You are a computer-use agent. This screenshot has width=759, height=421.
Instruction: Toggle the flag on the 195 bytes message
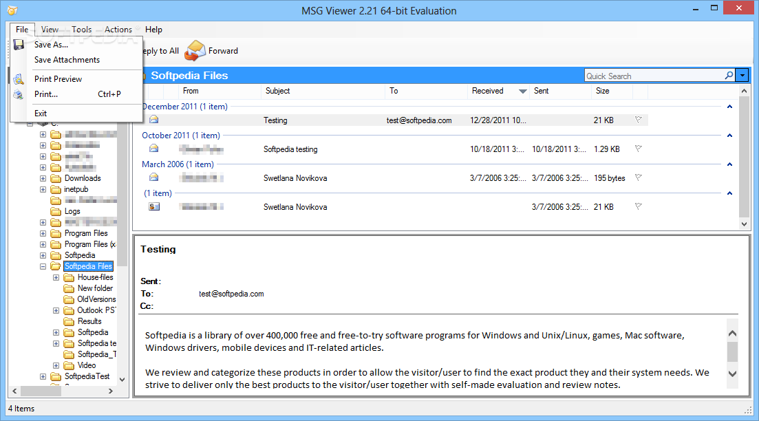point(638,177)
